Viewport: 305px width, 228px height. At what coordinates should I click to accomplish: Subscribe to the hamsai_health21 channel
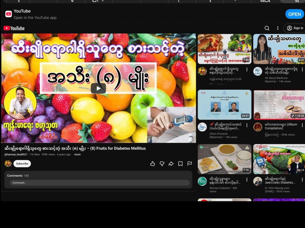click(22, 163)
